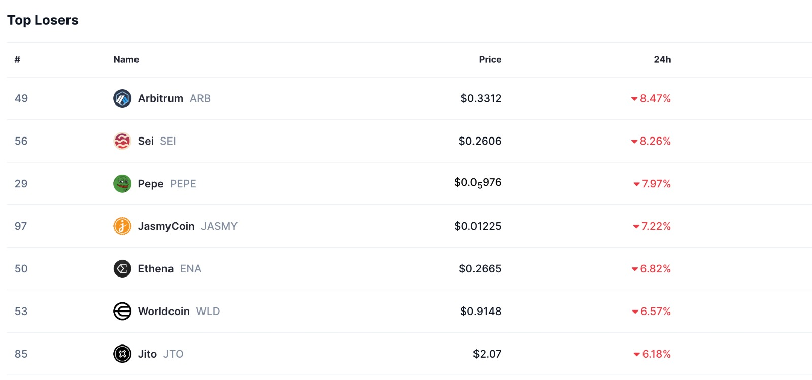Click the Sei coin logo icon
812x380 pixels.
122,141
